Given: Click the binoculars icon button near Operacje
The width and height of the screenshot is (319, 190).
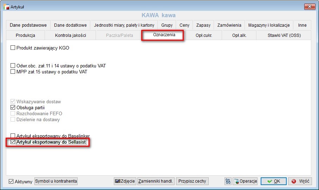Looking at the screenshot, I should tap(228, 181).
